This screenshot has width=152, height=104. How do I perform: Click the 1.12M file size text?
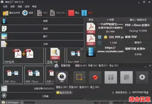pyautogui.click(x=113, y=43)
